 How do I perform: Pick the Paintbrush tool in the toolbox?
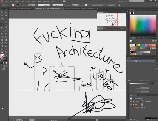click(2, 25)
